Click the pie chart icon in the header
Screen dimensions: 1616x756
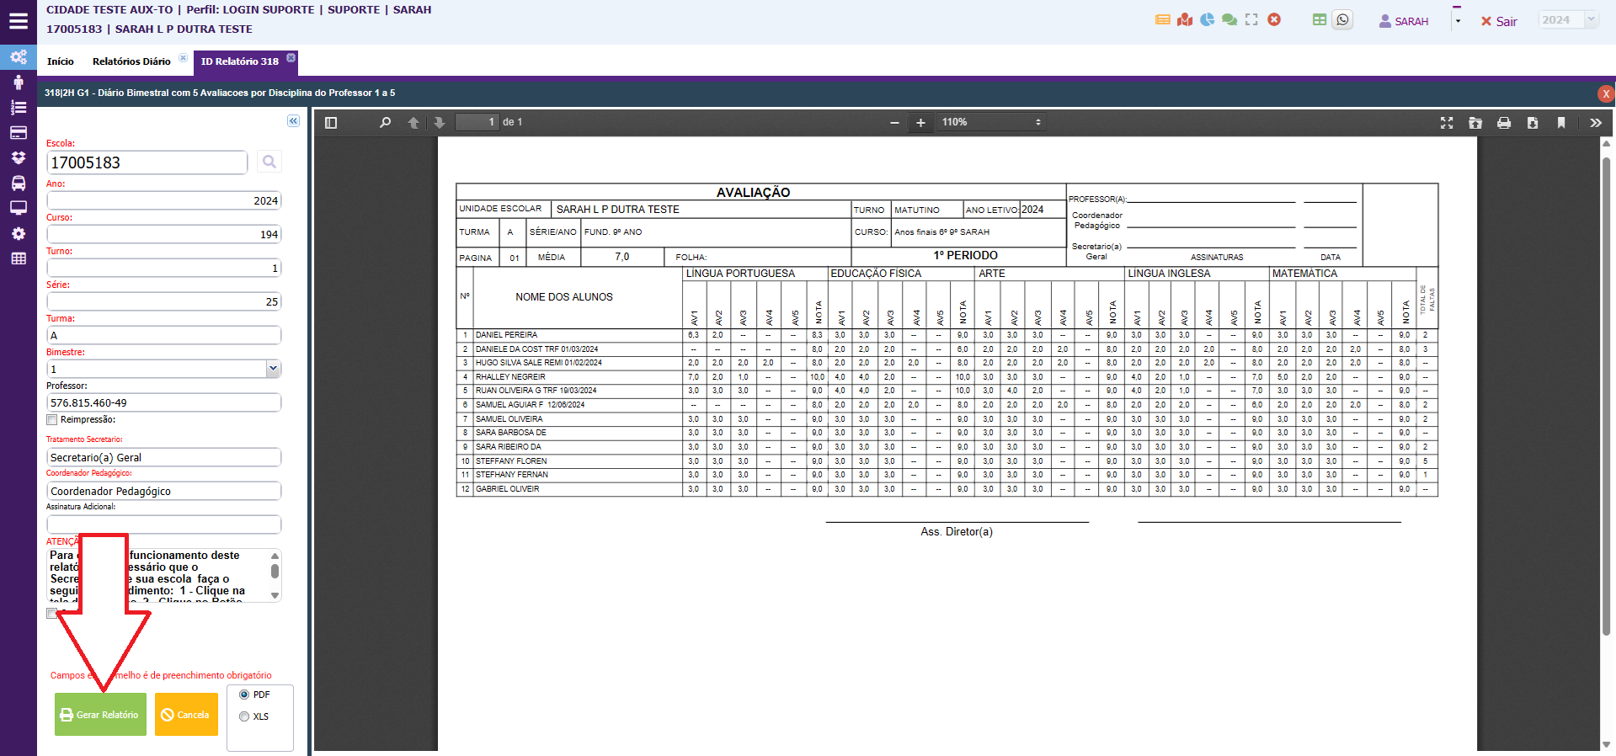(x=1207, y=20)
